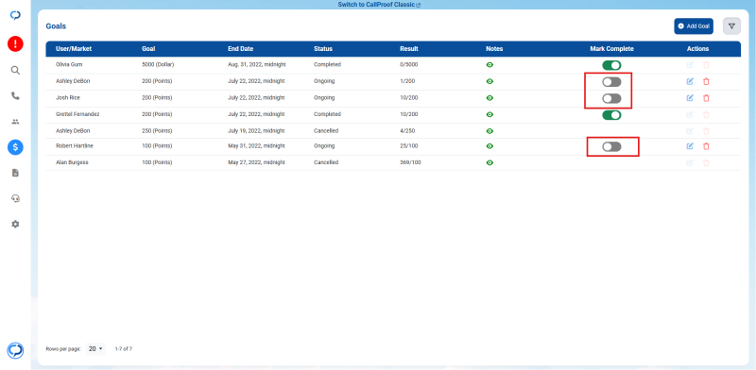Edit Robert Hartline's goal

click(690, 146)
